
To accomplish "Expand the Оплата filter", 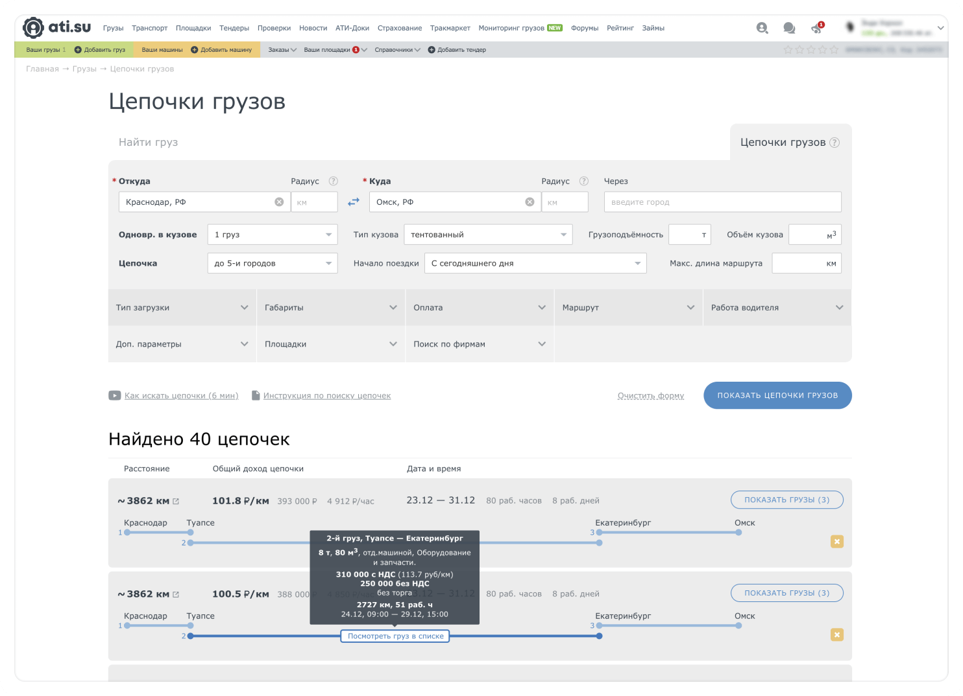I will click(x=480, y=308).
